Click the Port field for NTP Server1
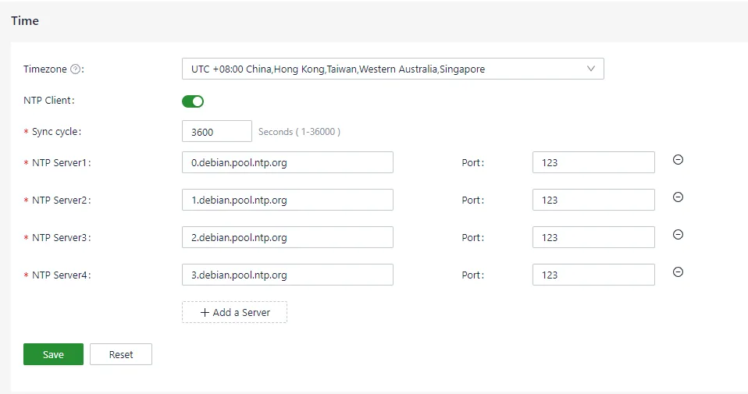Image resolution: width=748 pixels, height=394 pixels. coord(593,162)
